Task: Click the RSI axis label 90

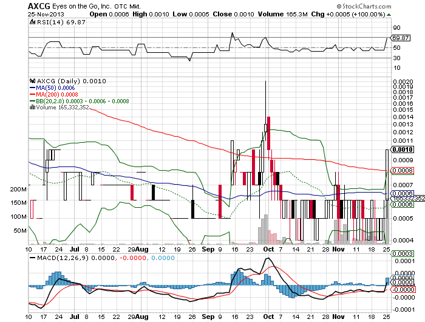Action: pos(396,28)
